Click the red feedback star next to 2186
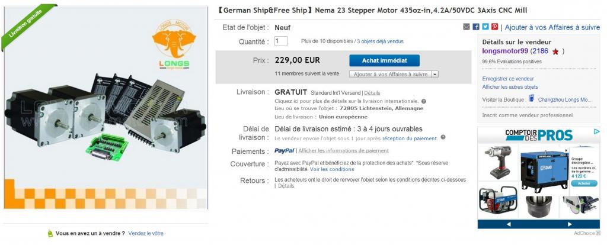 pos(555,51)
